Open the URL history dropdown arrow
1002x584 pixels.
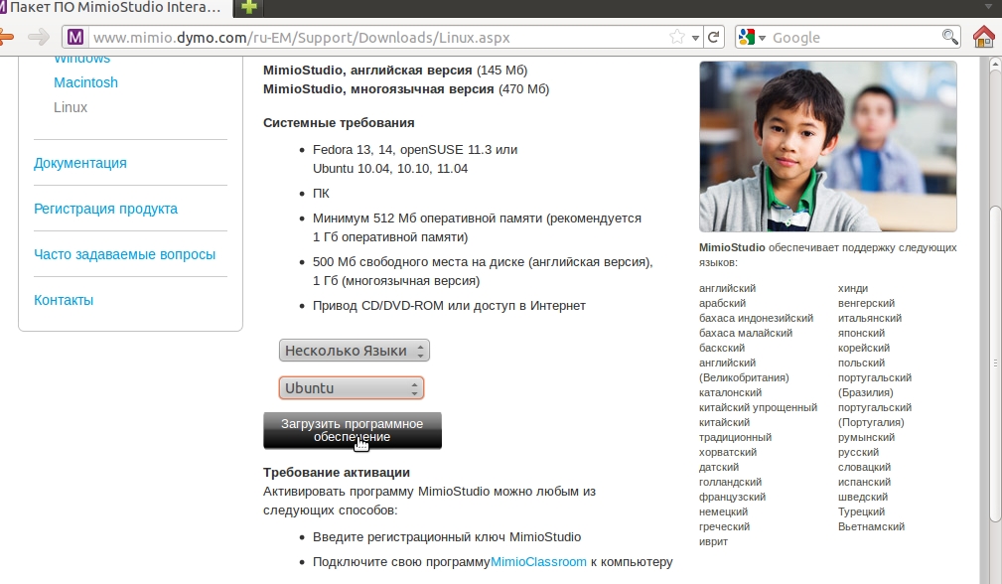click(x=695, y=38)
